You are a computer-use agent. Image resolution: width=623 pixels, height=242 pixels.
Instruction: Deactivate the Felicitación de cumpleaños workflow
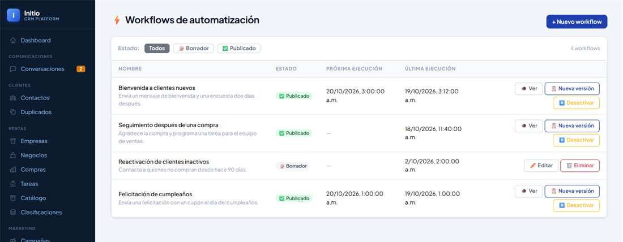coord(576,205)
